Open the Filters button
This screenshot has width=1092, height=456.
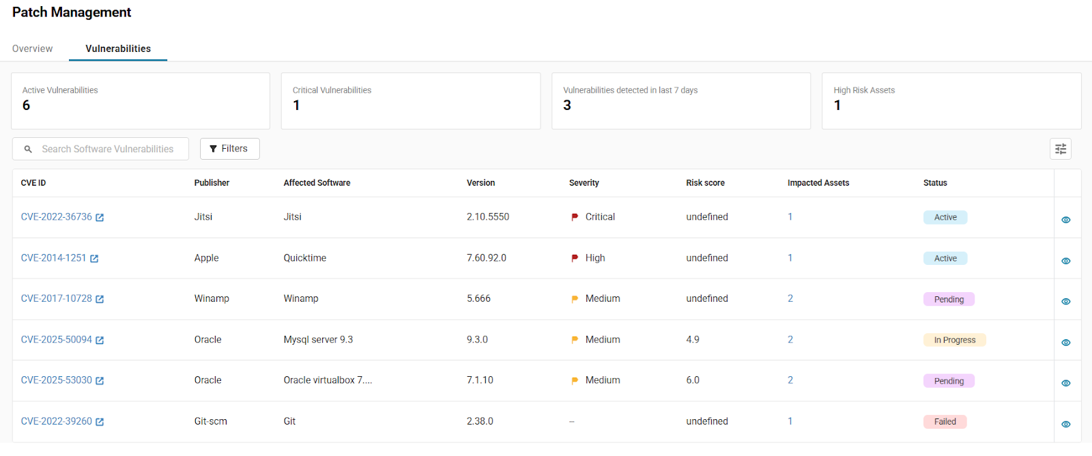229,149
